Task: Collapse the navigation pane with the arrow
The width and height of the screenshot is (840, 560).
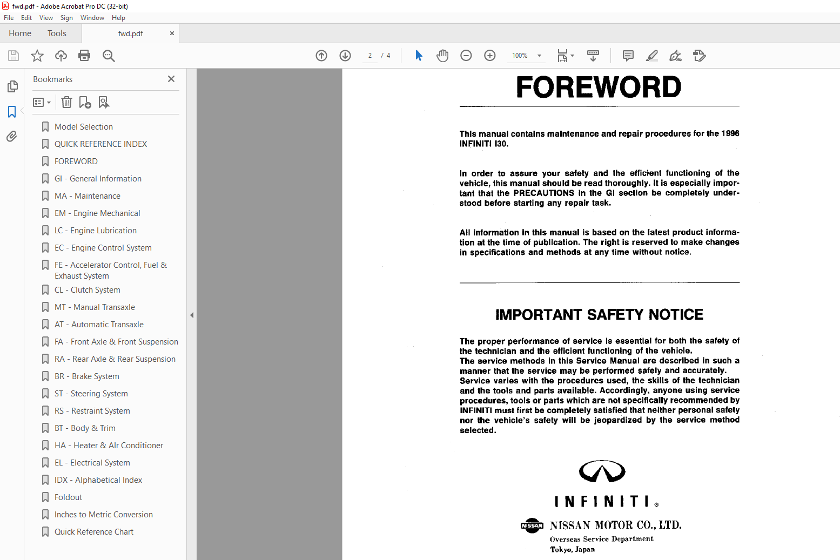Action: coord(192,315)
